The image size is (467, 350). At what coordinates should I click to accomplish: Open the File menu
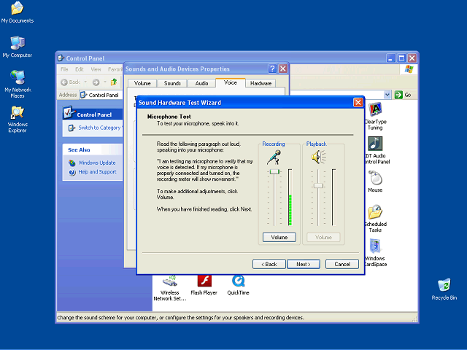coord(64,69)
